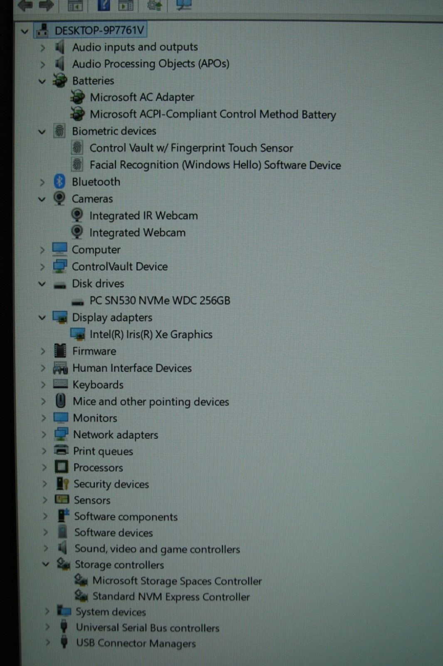Image resolution: width=443 pixels, height=666 pixels.
Task: Select the Software components label
Action: (126, 517)
